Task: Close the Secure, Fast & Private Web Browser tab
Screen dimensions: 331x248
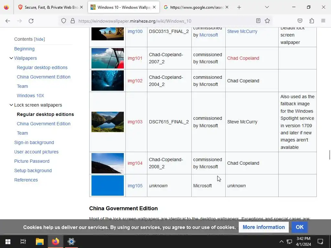Action: point(81,7)
